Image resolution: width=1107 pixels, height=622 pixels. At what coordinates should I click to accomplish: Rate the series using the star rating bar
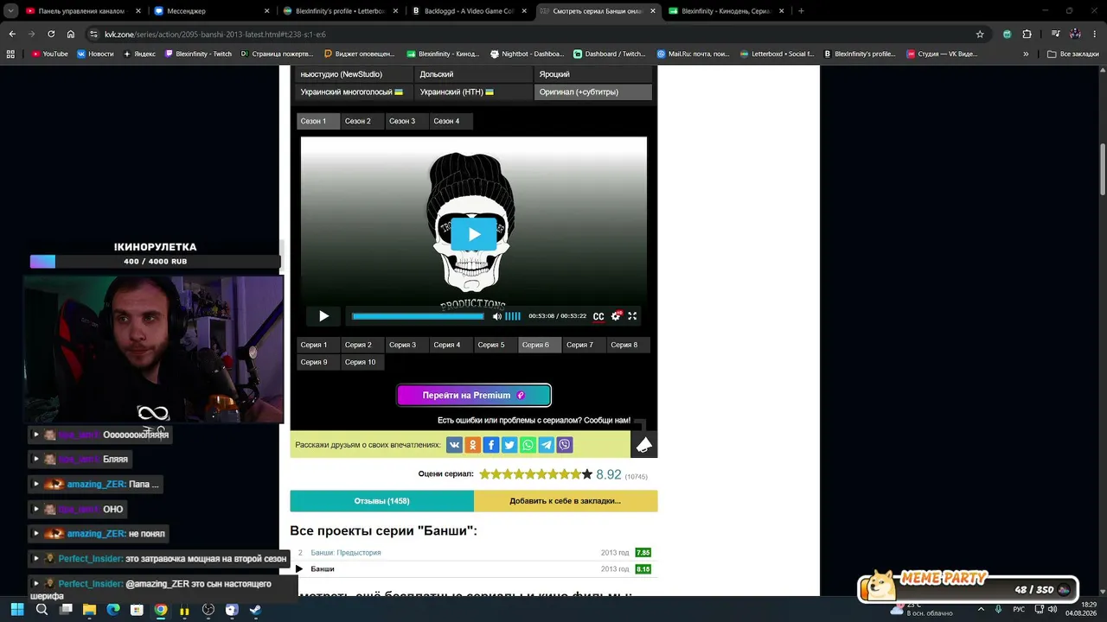coord(536,474)
